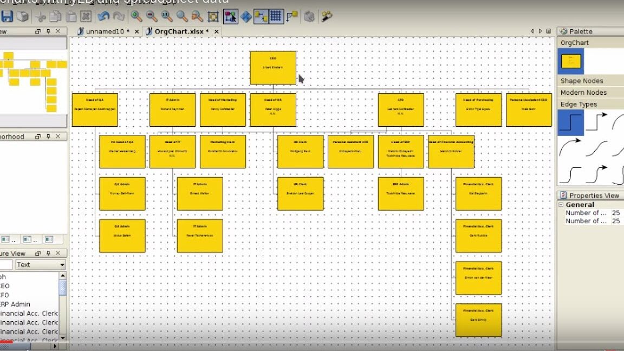Screen dimensions: 624x351
Task: Pin the Structure View panel
Action: (x=48, y=253)
